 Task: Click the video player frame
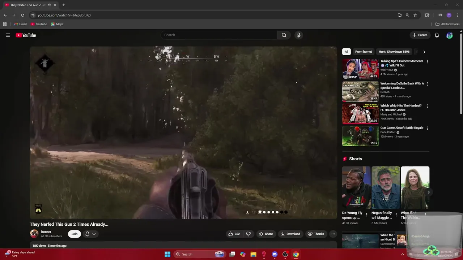coord(183,133)
